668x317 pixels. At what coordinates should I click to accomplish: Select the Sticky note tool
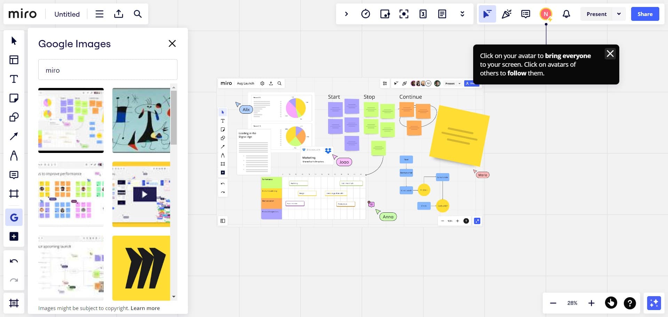point(14,98)
